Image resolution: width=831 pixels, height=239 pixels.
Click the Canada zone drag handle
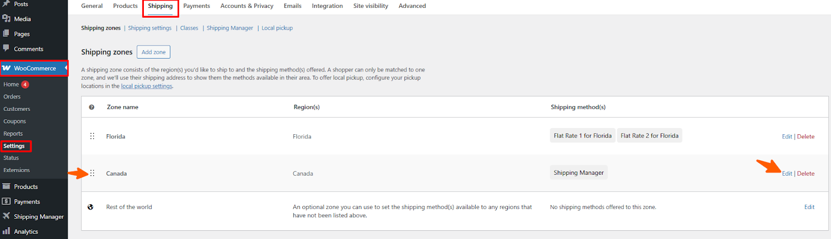[92, 173]
